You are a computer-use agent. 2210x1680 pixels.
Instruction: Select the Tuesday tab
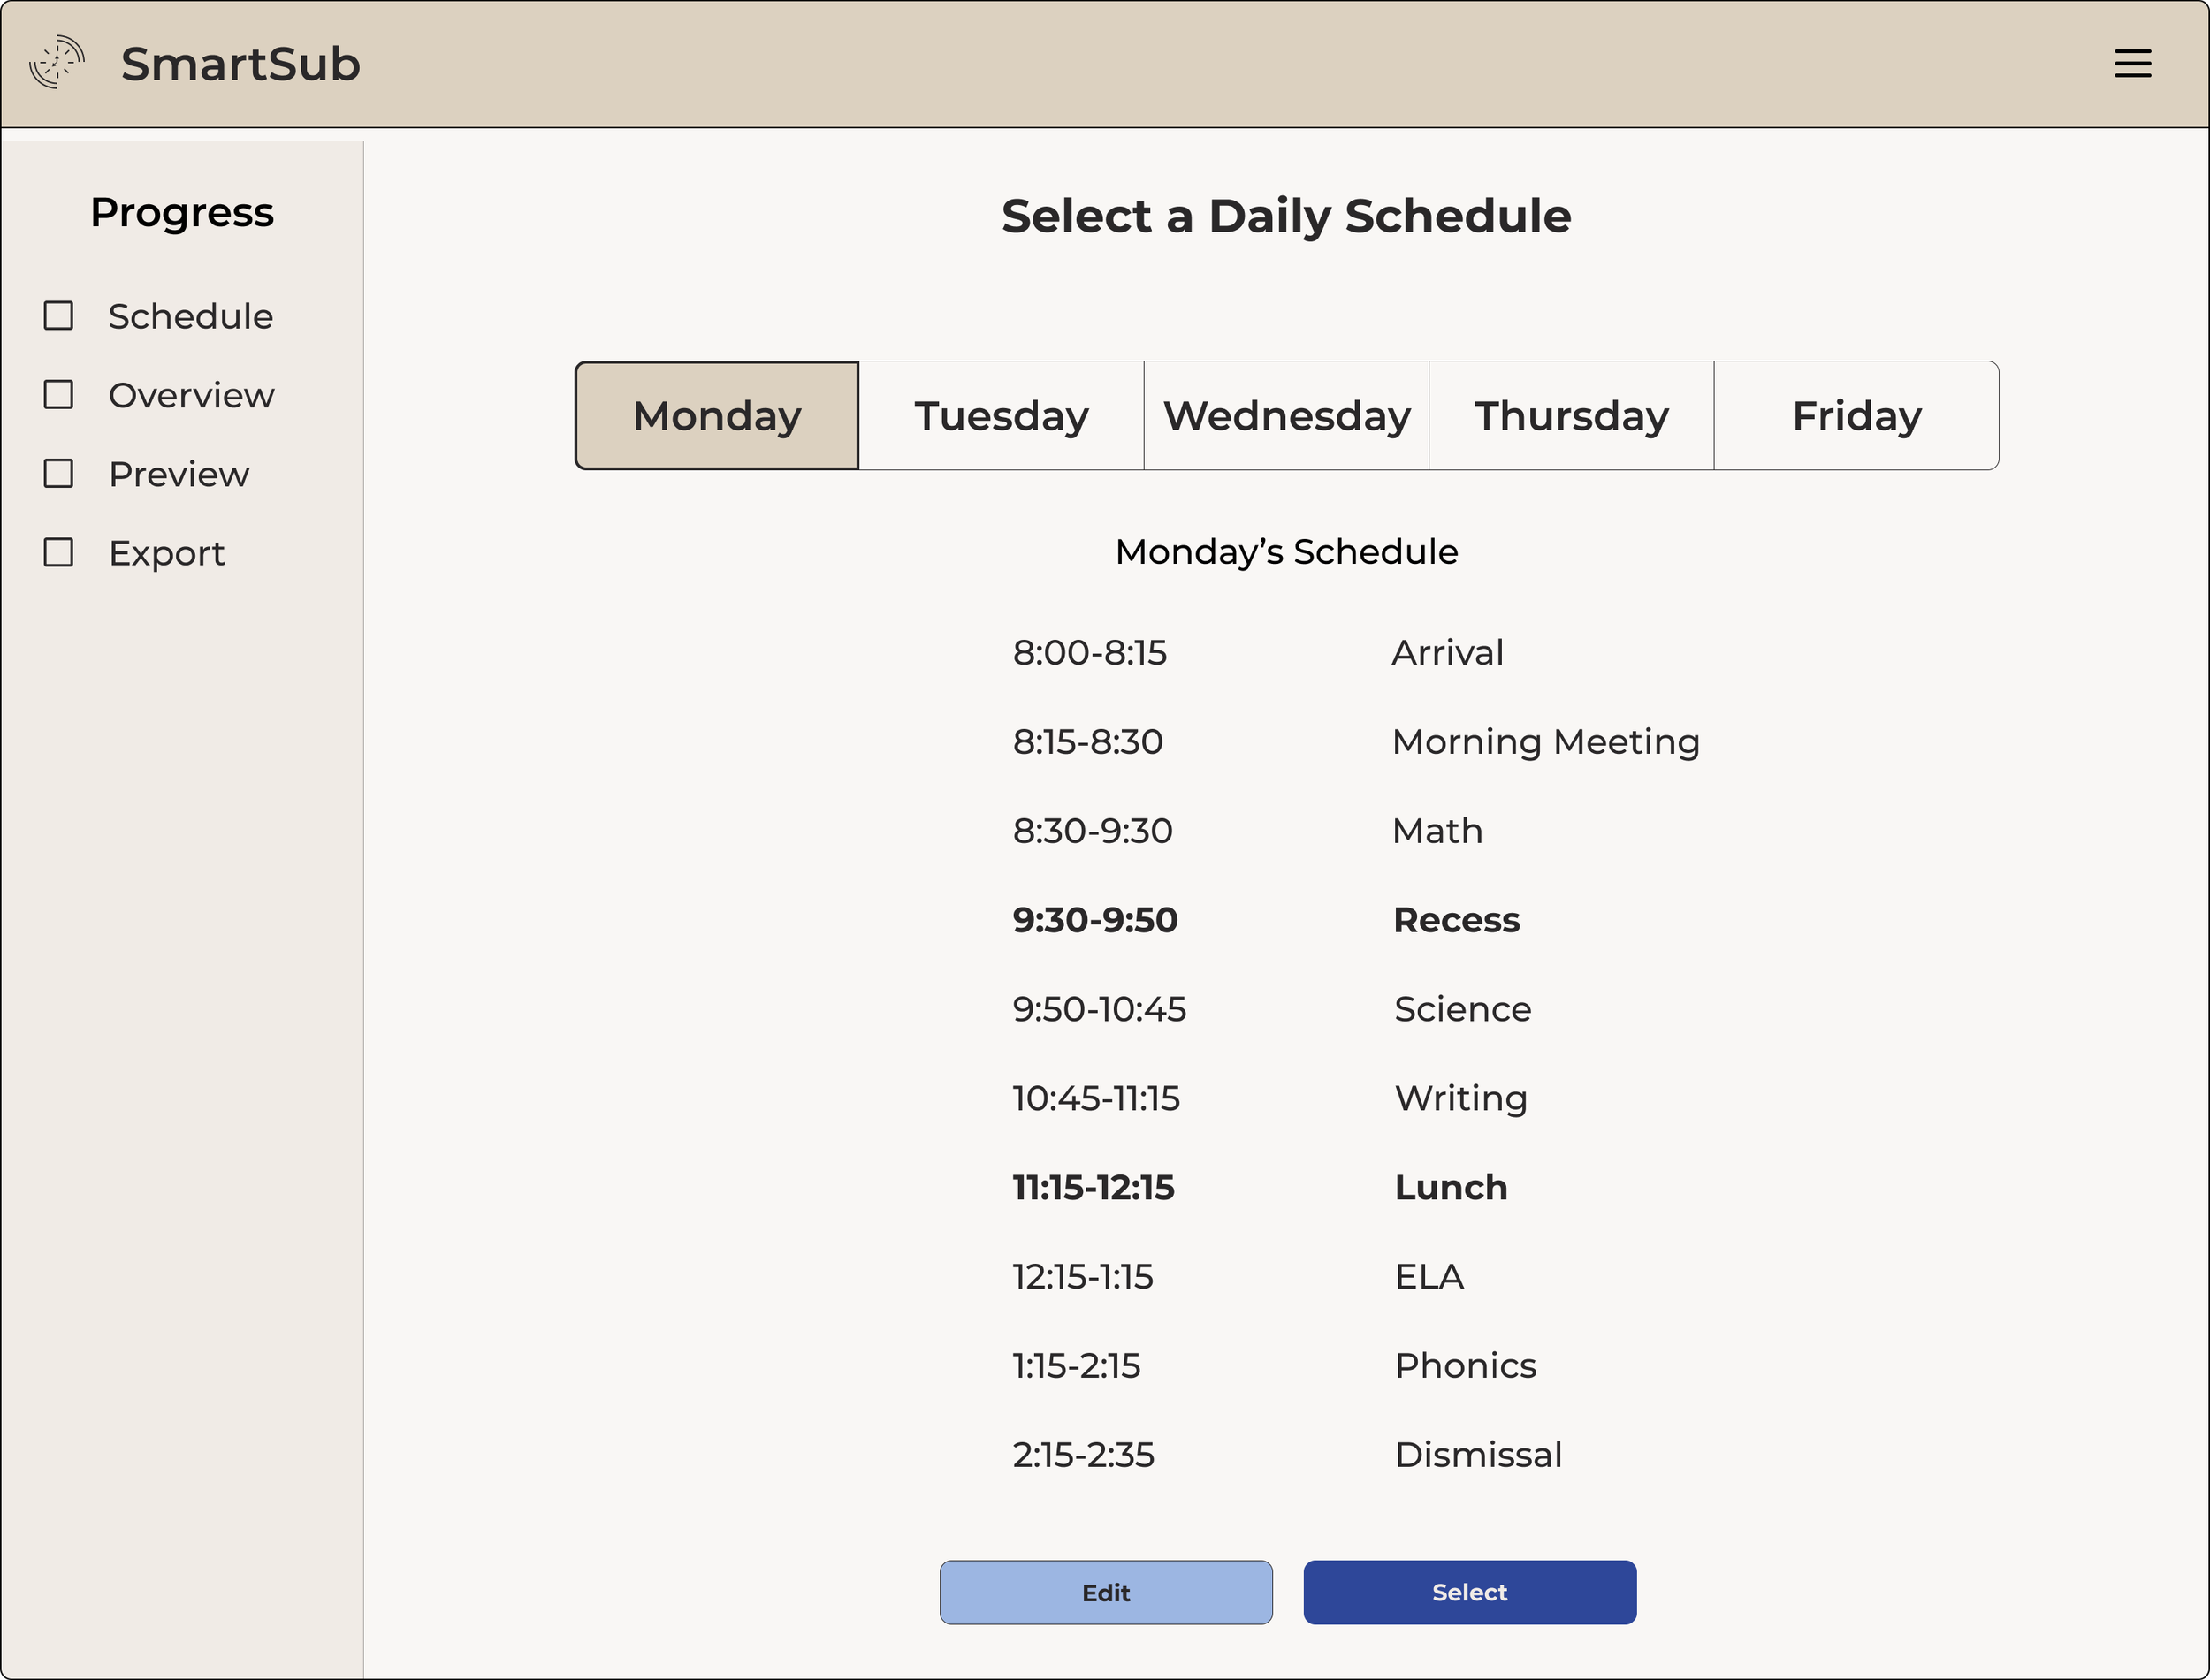click(1001, 416)
